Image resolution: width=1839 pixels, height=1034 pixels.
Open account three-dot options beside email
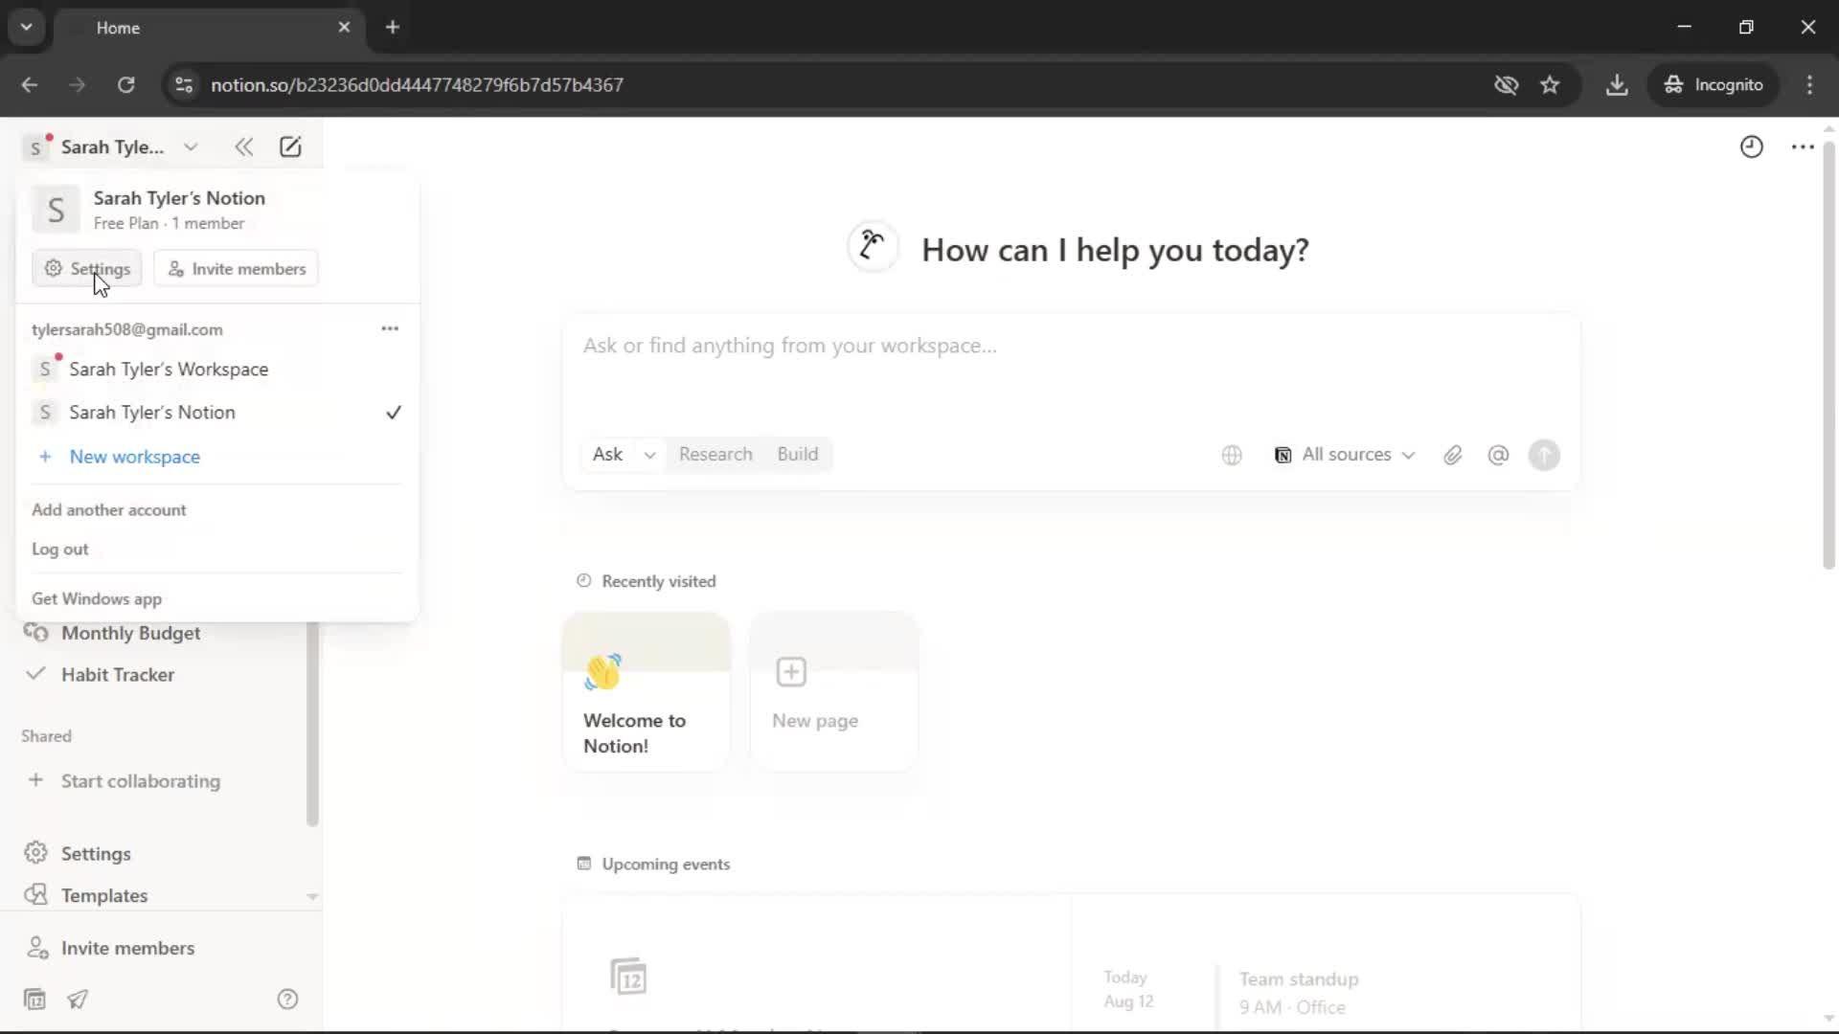point(390,328)
